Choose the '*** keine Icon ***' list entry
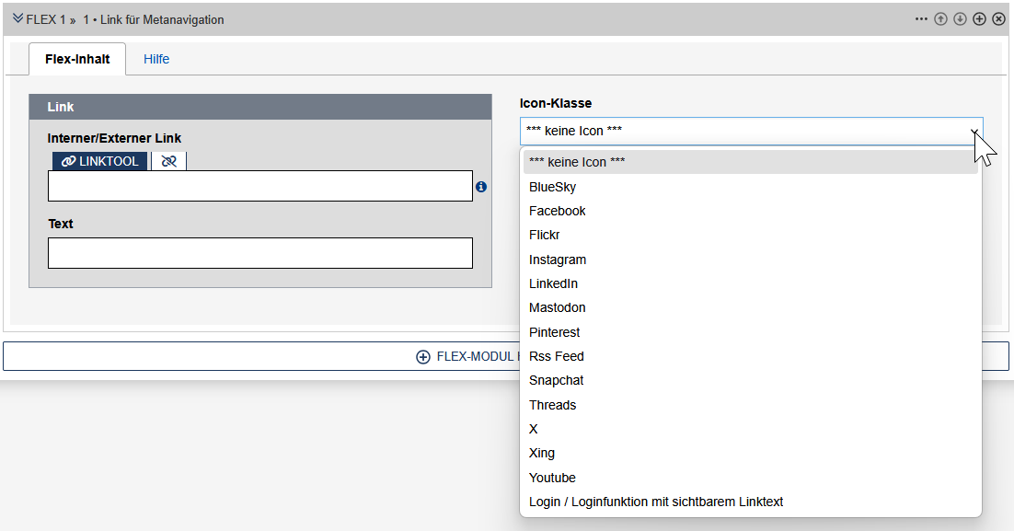This screenshot has height=531, width=1014. (x=577, y=162)
